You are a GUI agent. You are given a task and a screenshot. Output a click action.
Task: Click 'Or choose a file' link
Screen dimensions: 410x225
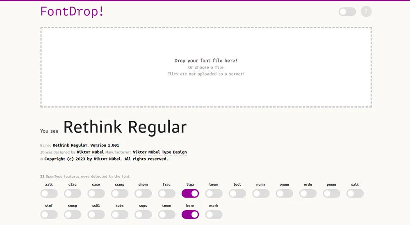coord(206,67)
